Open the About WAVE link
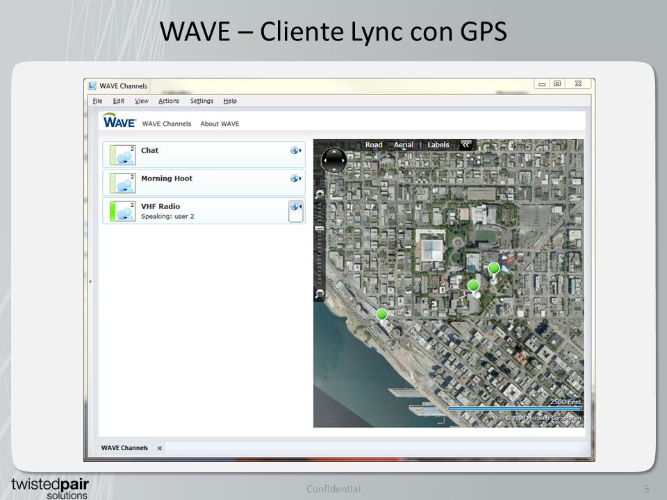Viewport: 667px width, 500px height. 220,124
